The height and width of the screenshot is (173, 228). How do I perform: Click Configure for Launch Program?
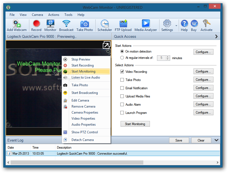click(203, 113)
